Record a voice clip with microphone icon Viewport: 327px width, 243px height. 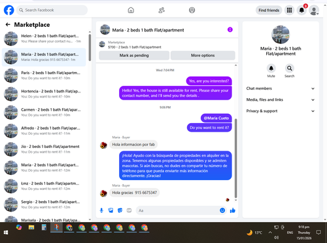point(101,210)
